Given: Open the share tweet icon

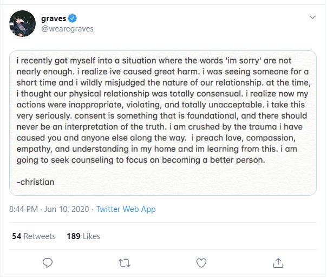Looking at the screenshot, I should [x=278, y=262].
